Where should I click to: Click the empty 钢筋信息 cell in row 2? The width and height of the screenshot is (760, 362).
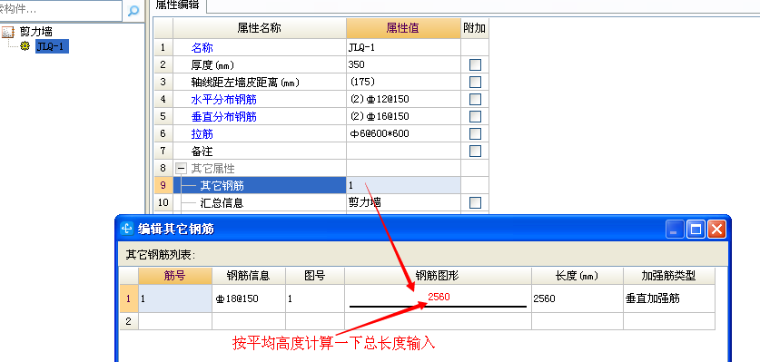(x=249, y=321)
